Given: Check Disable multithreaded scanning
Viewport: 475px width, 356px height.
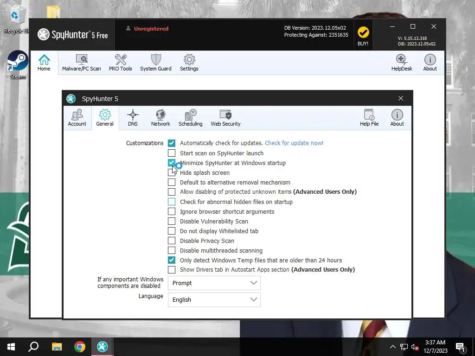Looking at the screenshot, I should pyautogui.click(x=172, y=250).
